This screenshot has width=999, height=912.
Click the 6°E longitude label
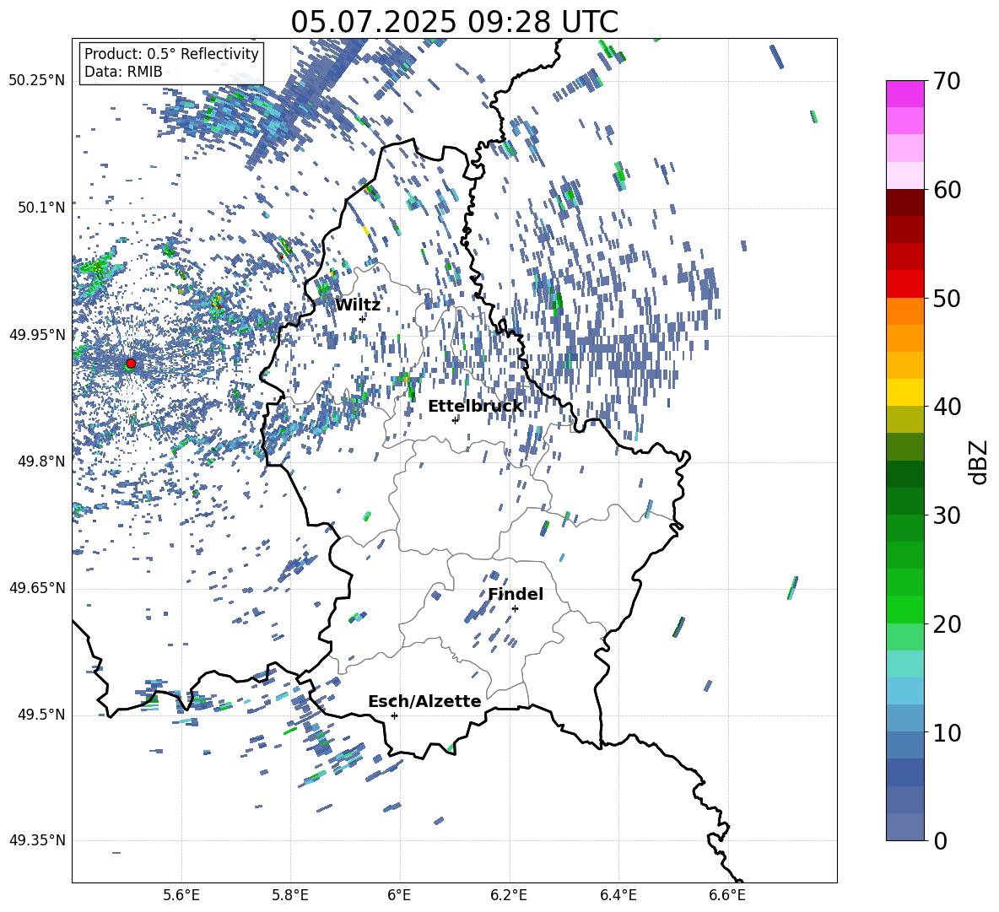click(x=399, y=895)
